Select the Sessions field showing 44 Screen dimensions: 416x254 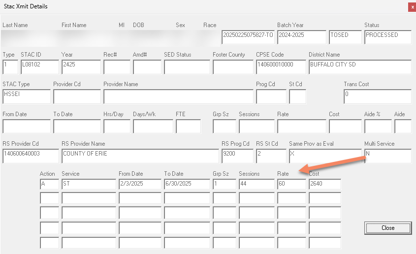[x=256, y=185]
